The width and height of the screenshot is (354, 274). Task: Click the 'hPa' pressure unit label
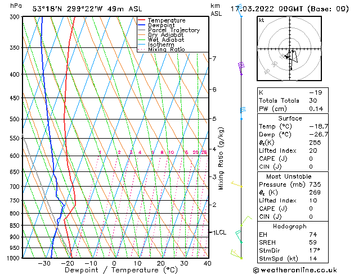pyautogui.click(x=16, y=6)
